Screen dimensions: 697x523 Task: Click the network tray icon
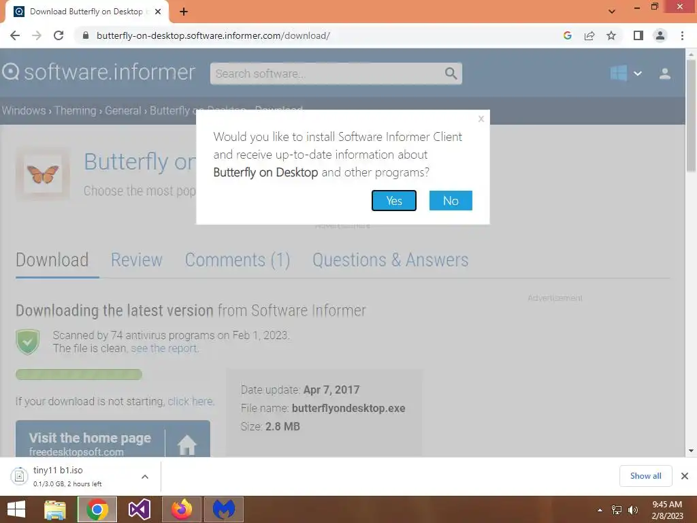617,510
